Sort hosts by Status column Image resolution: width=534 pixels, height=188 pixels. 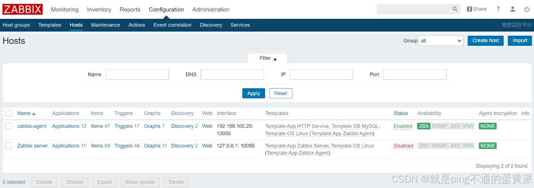point(401,113)
